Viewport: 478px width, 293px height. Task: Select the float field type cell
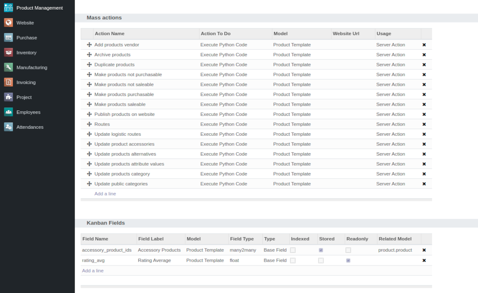234,260
